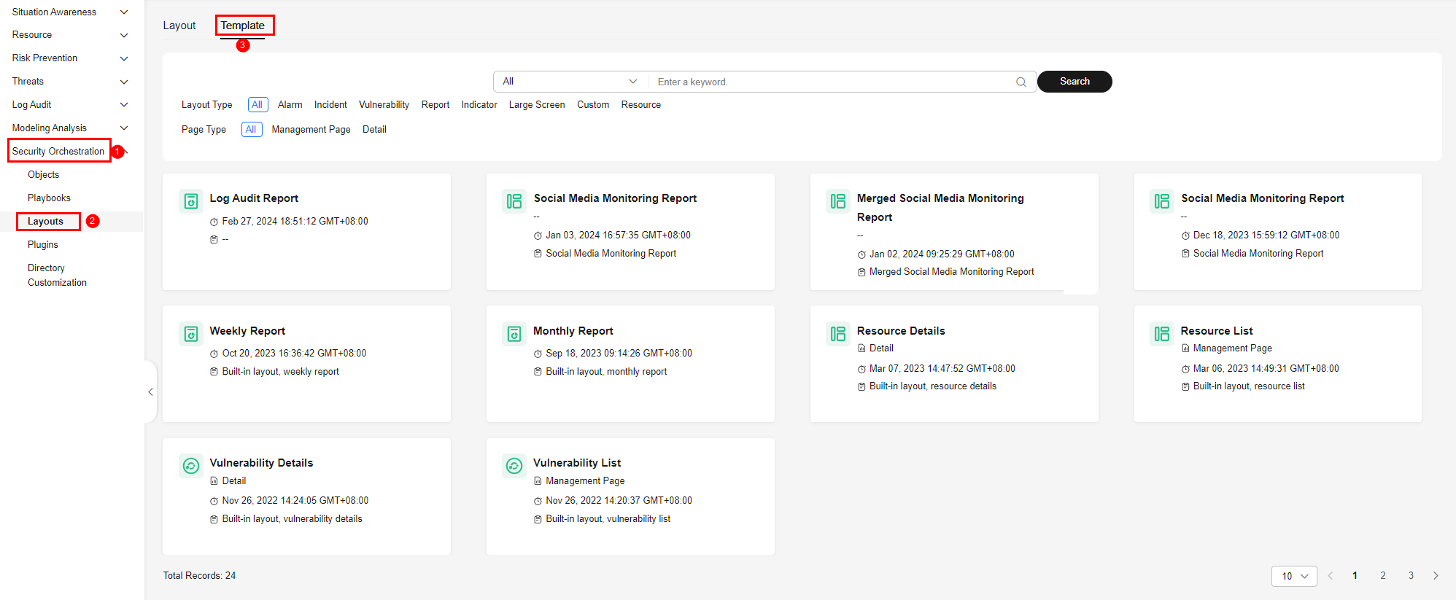The image size is (1456, 600).
Task: Focus the Enter a keyword input field
Action: [x=832, y=82]
